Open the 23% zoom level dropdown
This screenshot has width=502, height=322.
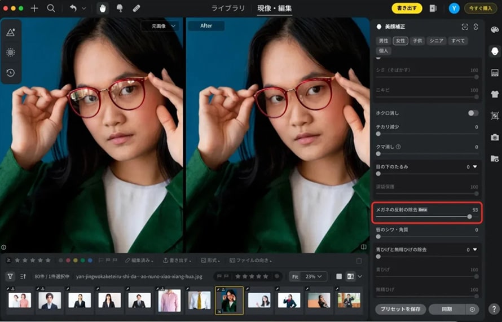click(x=314, y=276)
